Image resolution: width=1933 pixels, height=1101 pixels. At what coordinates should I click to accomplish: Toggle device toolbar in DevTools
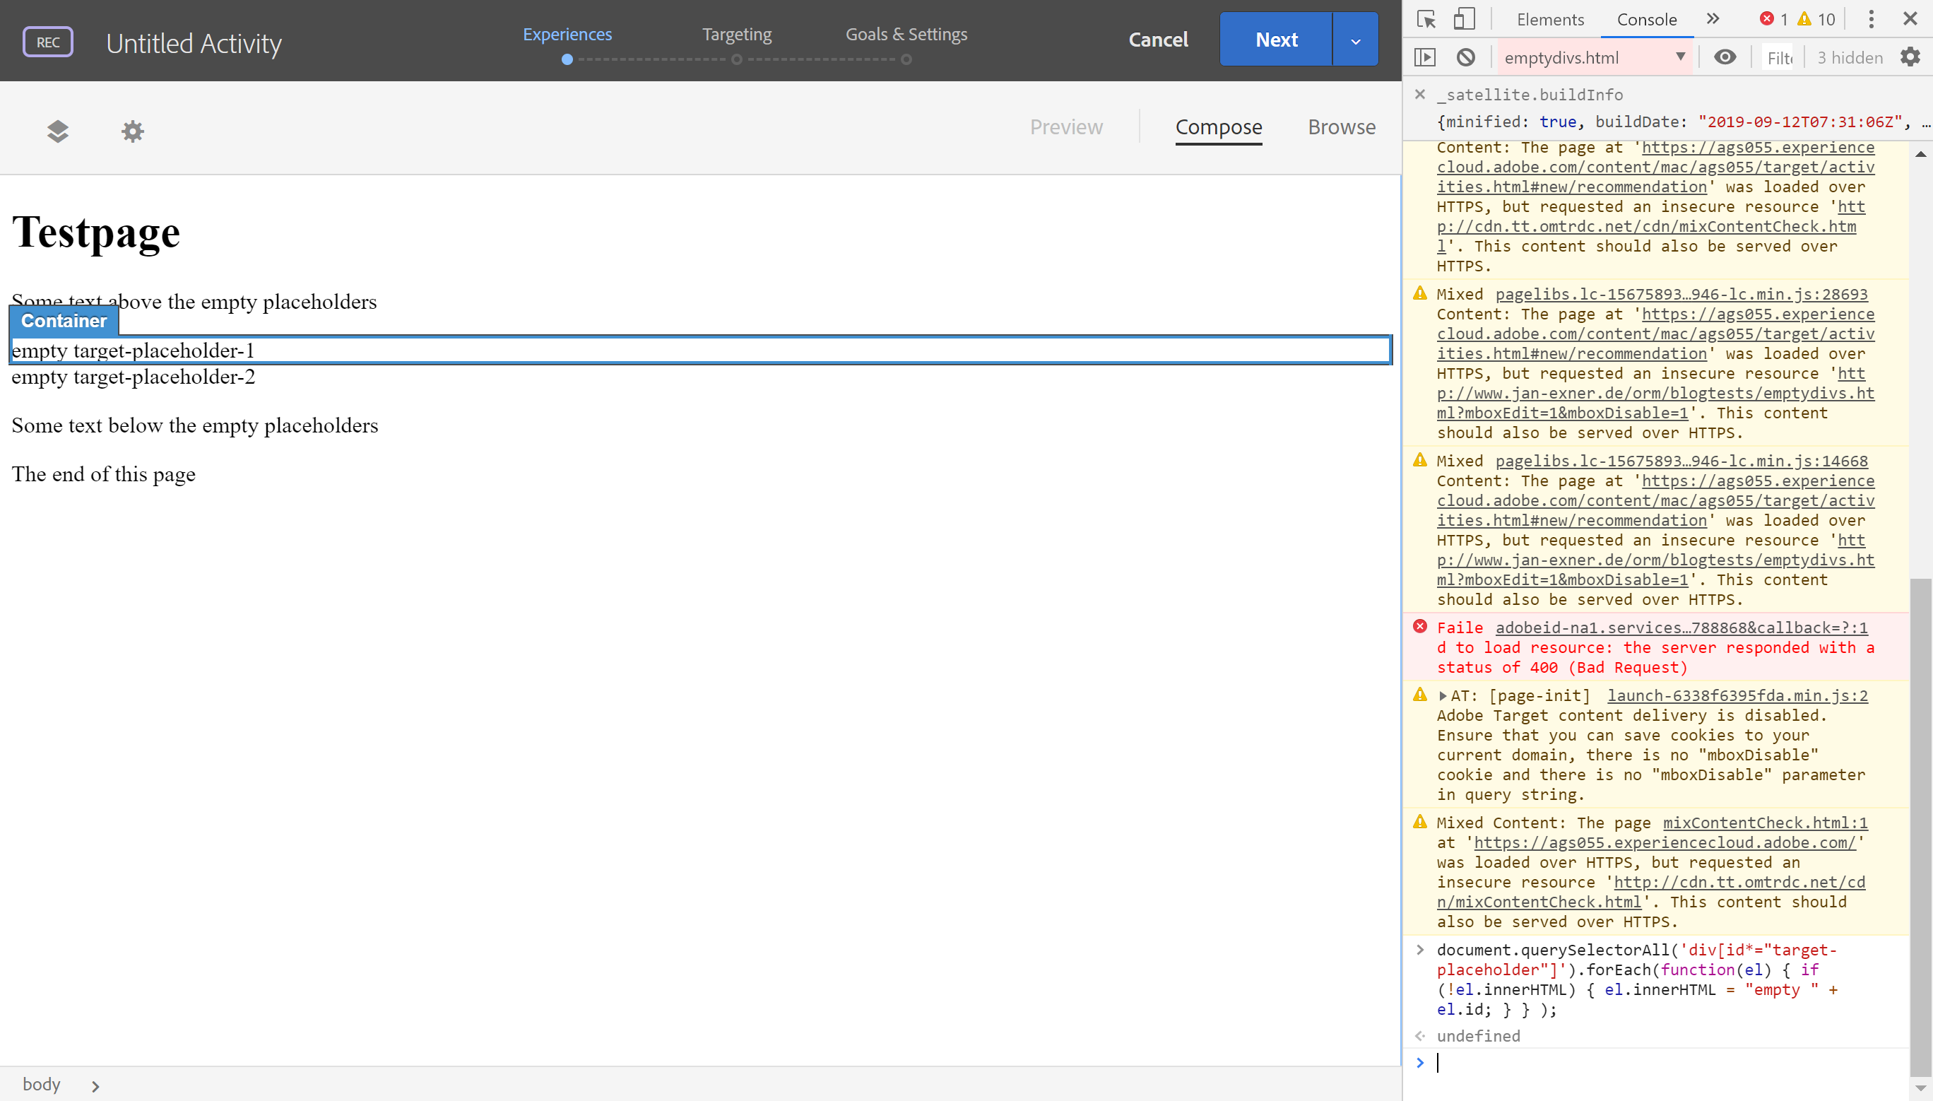click(1465, 19)
